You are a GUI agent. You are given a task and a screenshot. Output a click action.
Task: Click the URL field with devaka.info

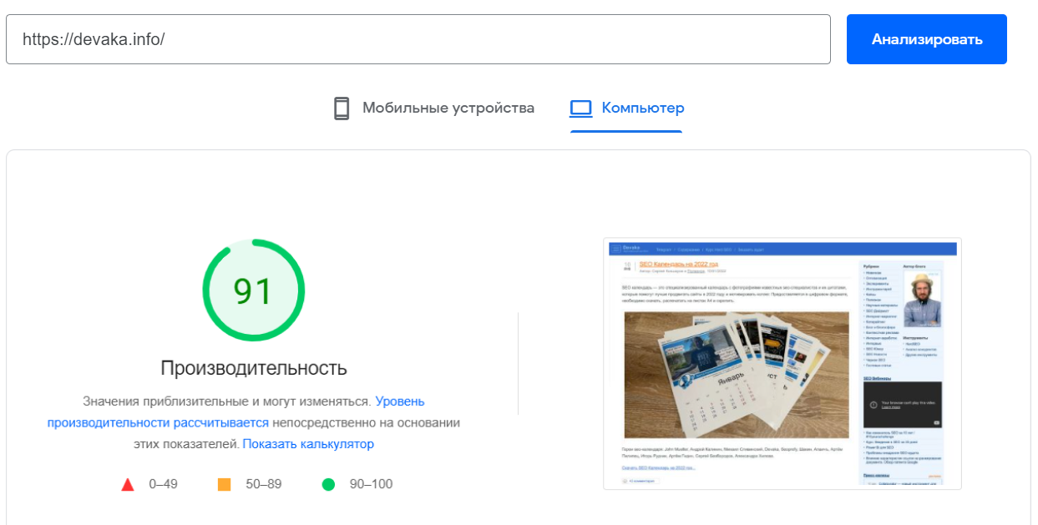[418, 39]
